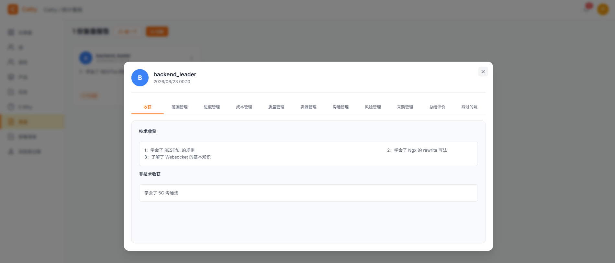Click the text 学会了 5C 沟通法

pos(161,193)
